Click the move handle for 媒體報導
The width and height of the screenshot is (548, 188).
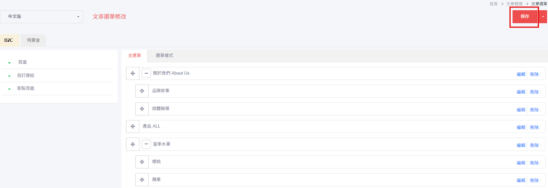(142, 109)
